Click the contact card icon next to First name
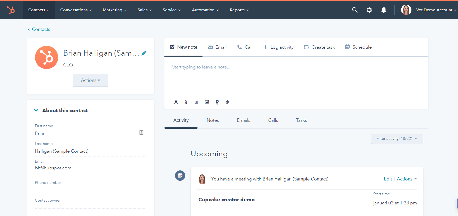The image size is (458, 216). tap(141, 132)
